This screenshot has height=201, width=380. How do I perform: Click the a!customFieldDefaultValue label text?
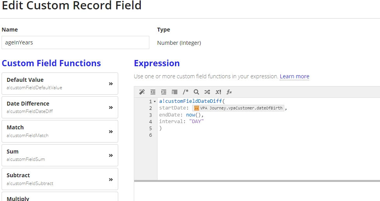point(34,88)
